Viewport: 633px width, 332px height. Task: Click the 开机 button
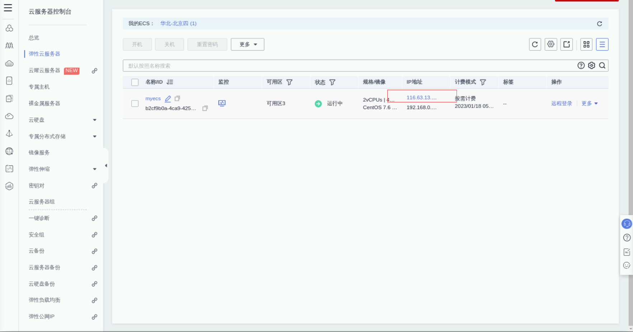[137, 45]
